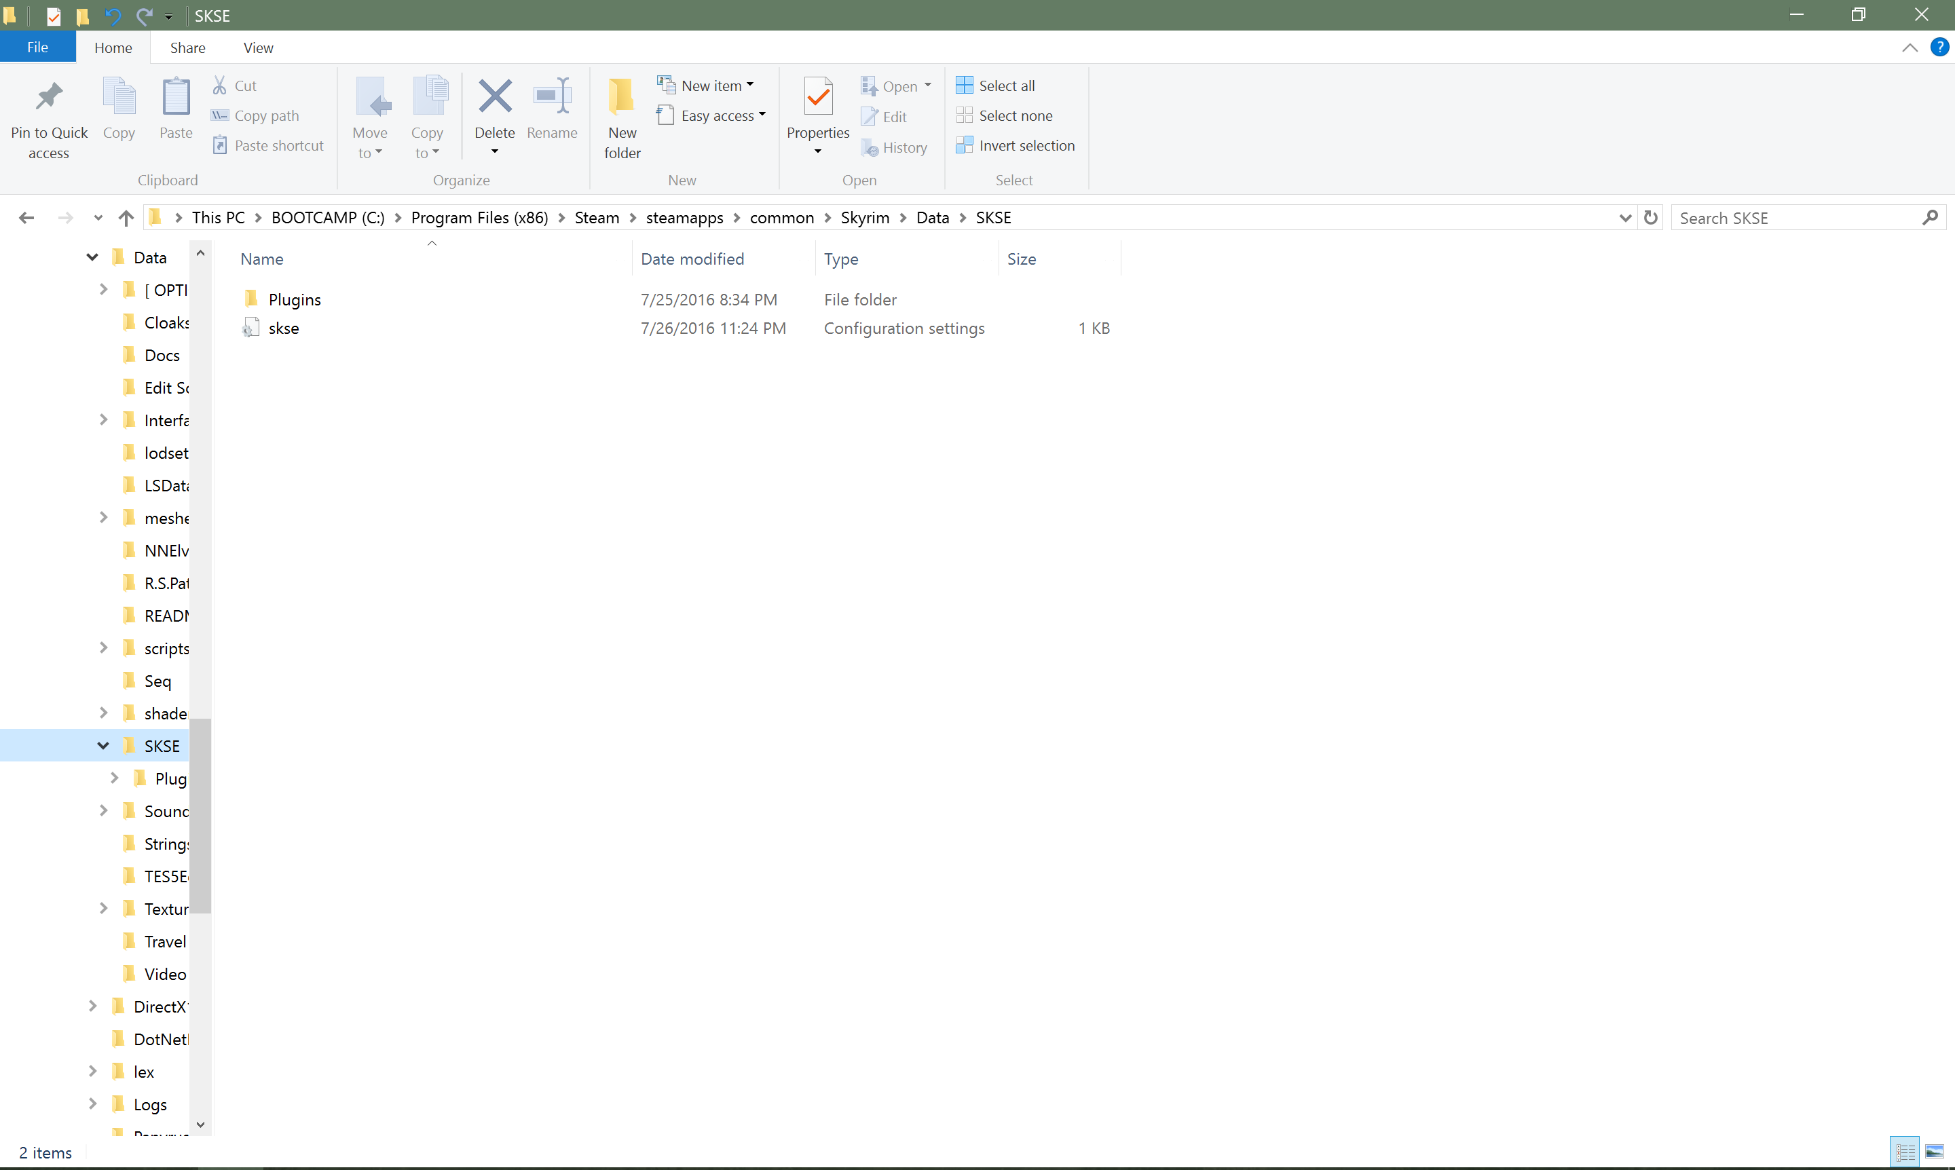Click the Properties icon in the title bar
Screen dimensions: 1955x1170
click(x=54, y=16)
